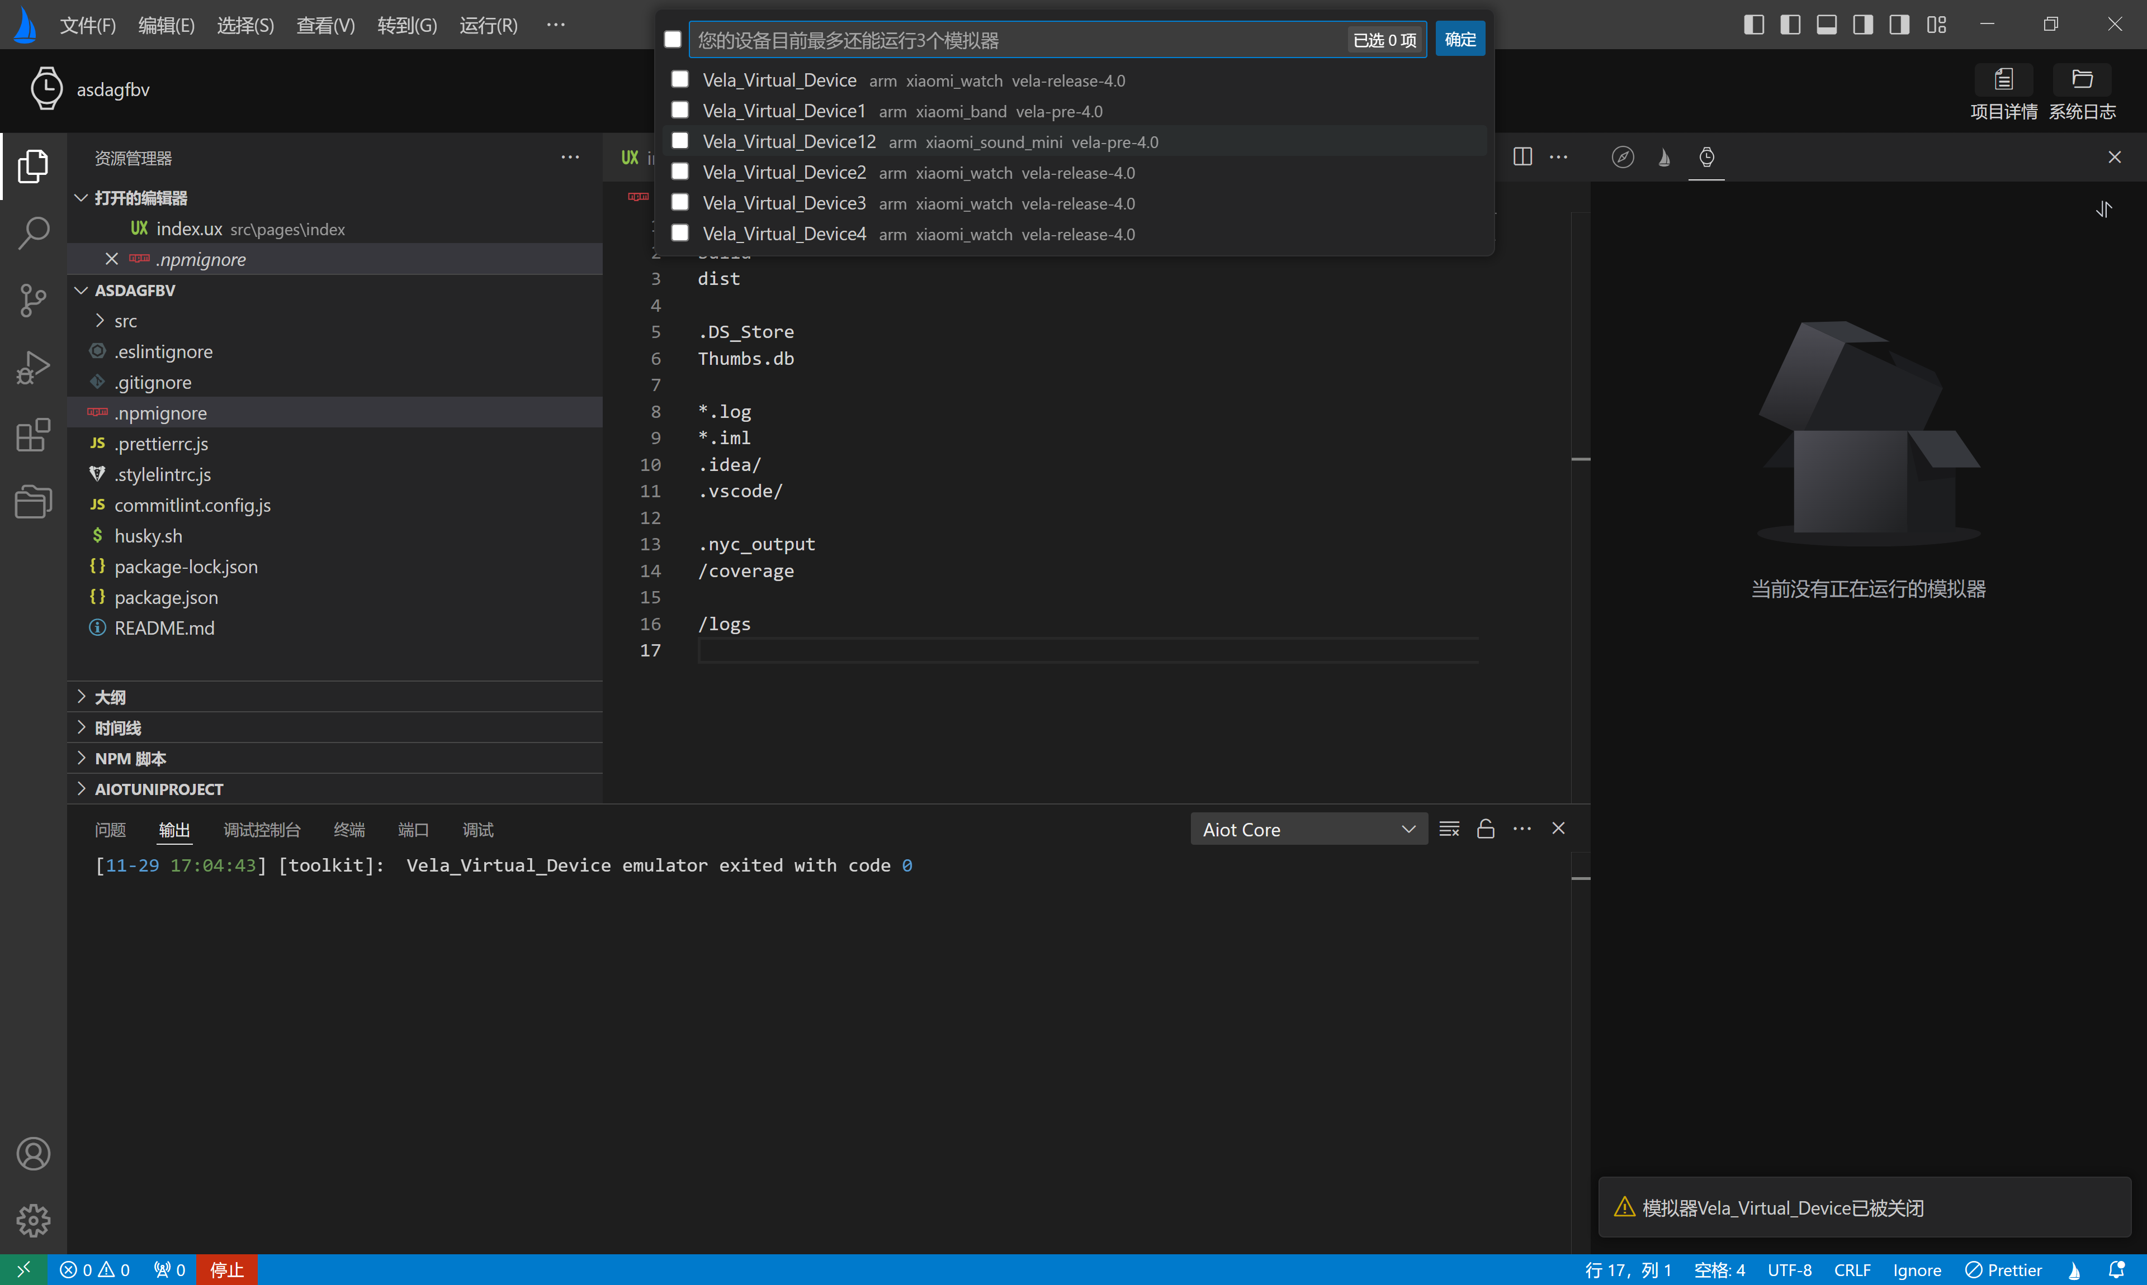Image resolution: width=2147 pixels, height=1285 pixels.
Task: Click the 停止 stop button in status bar
Action: 227,1269
